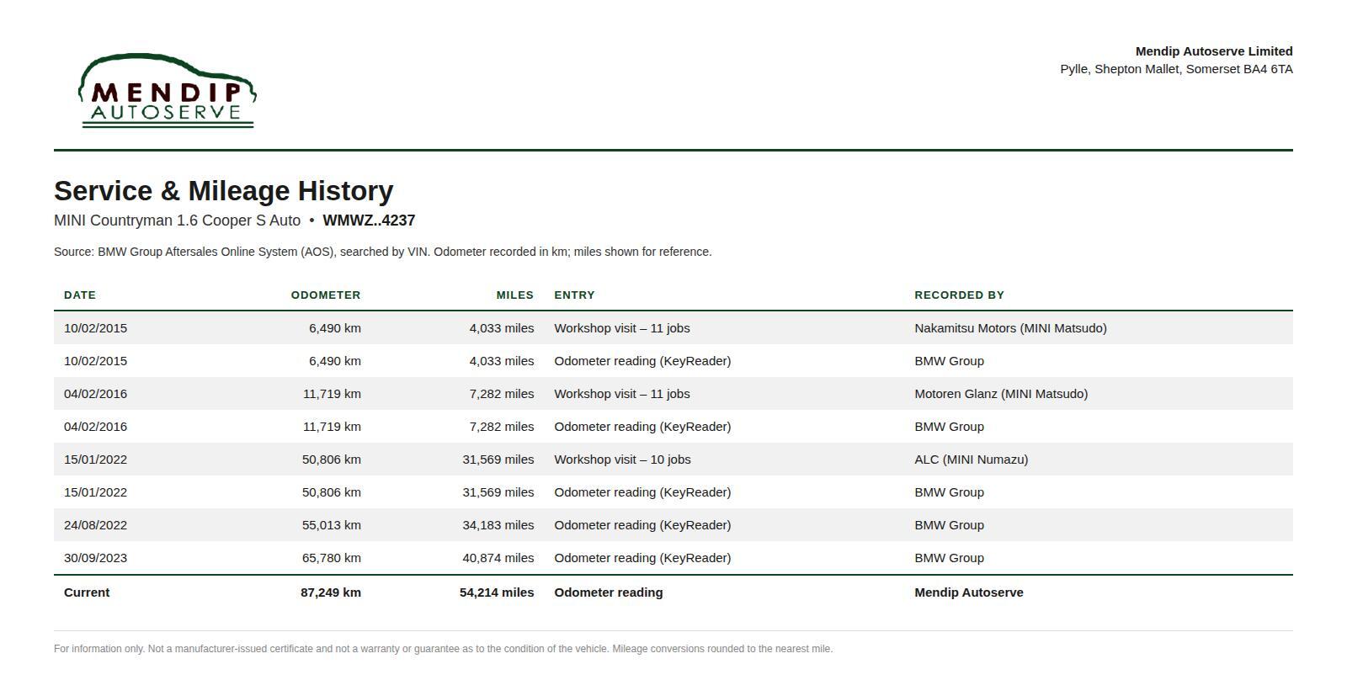Image resolution: width=1347 pixels, height=680 pixels.
Task: Click the 40,874 miles value
Action: click(x=498, y=558)
